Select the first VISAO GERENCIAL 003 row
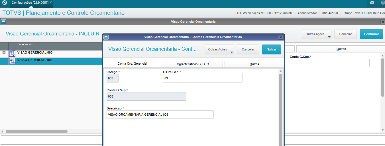This screenshot has width=385, height=146. tap(51, 54)
